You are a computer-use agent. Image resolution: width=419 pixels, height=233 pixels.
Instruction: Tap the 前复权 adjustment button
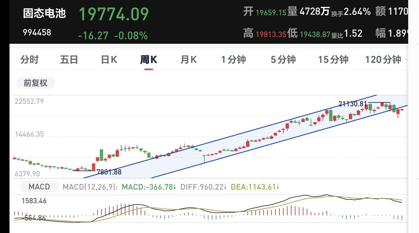click(35, 83)
